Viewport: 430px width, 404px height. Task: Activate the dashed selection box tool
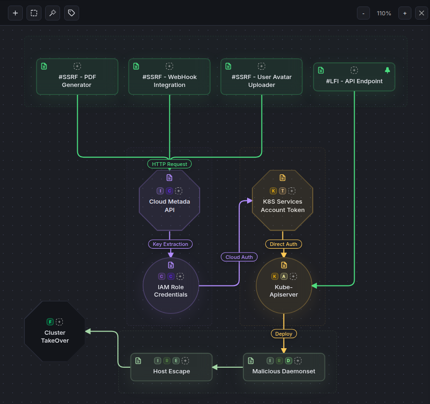(34, 13)
